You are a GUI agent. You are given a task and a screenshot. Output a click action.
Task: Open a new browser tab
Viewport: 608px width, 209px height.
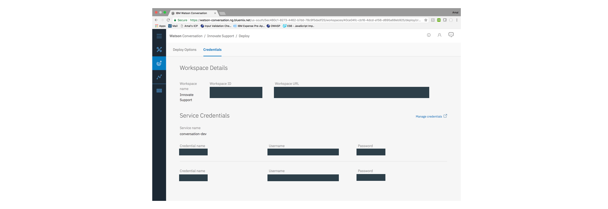click(x=223, y=14)
